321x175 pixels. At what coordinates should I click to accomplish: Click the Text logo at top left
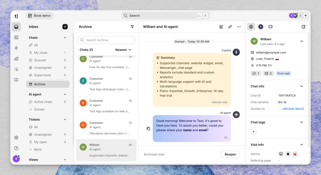16,16
